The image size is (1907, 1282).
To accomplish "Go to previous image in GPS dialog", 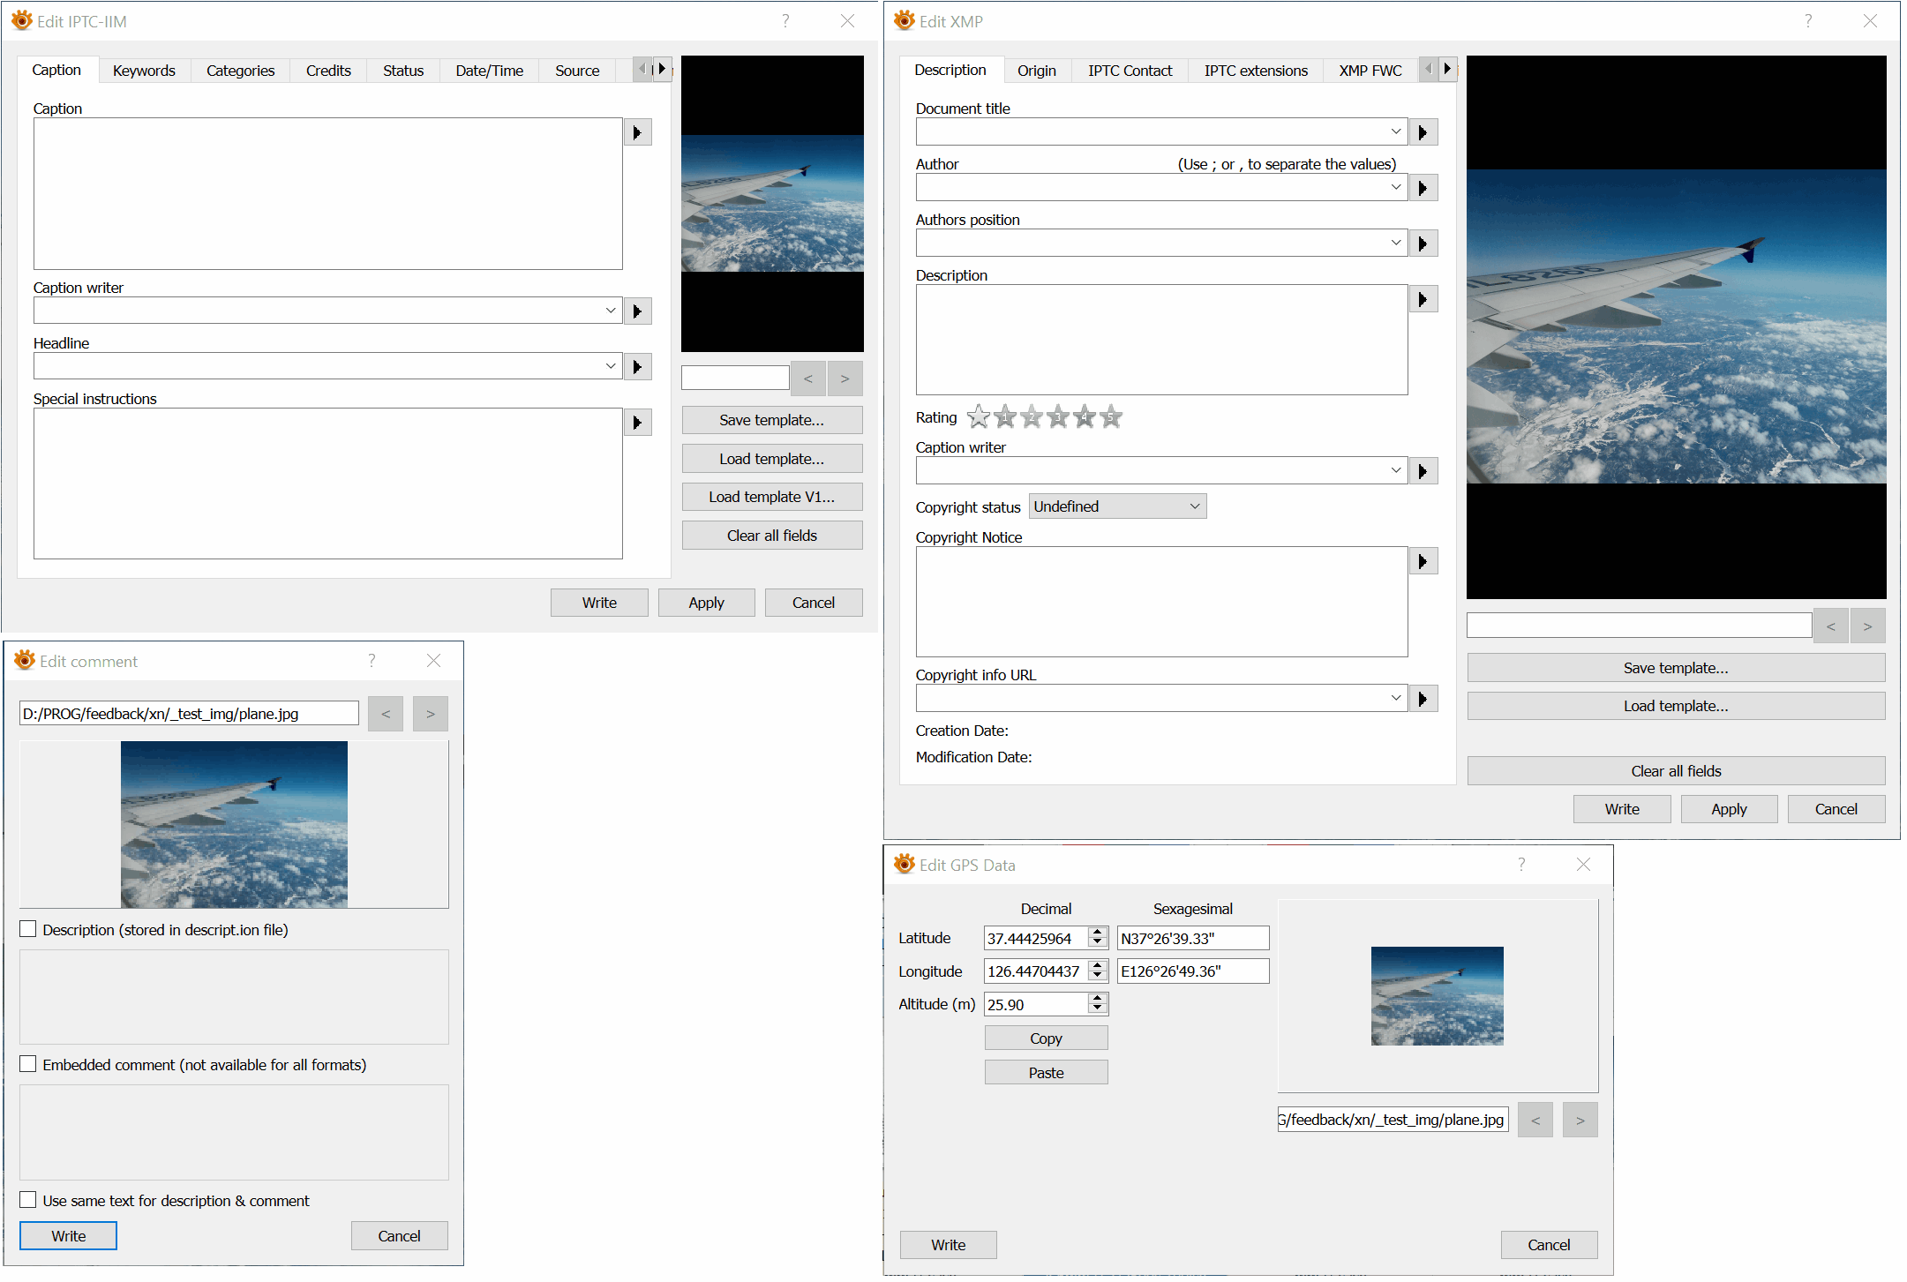I will pos(1535,1121).
